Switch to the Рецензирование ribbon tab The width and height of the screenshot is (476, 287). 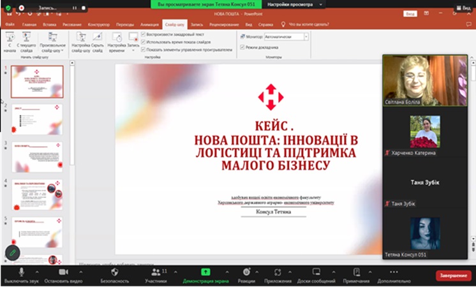point(224,25)
